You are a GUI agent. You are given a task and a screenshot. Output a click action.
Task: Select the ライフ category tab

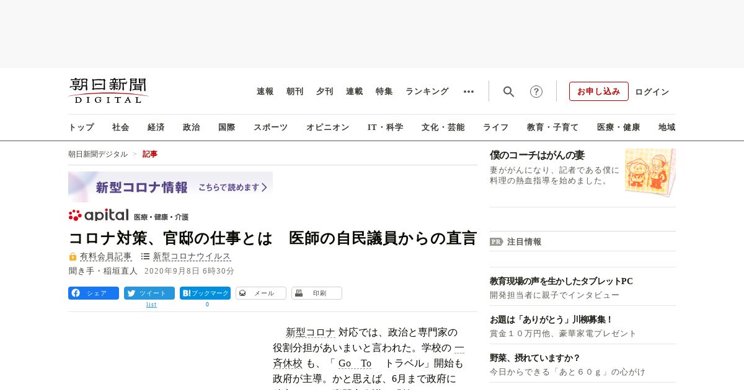(x=496, y=128)
